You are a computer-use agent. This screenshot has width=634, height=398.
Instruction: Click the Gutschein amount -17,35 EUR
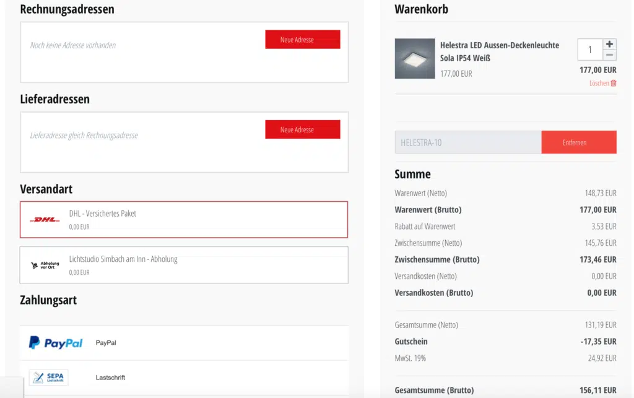(x=599, y=342)
